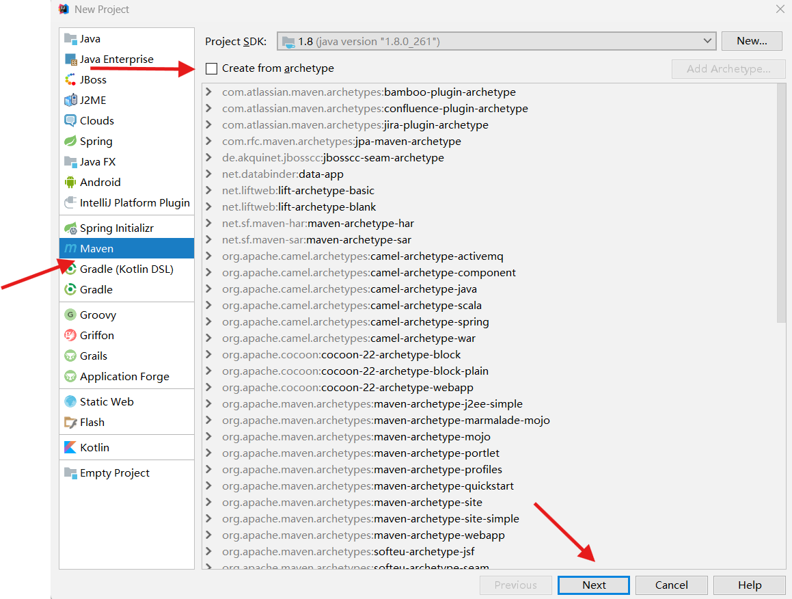Open the Project SDK dropdown
792x599 pixels.
(497, 42)
